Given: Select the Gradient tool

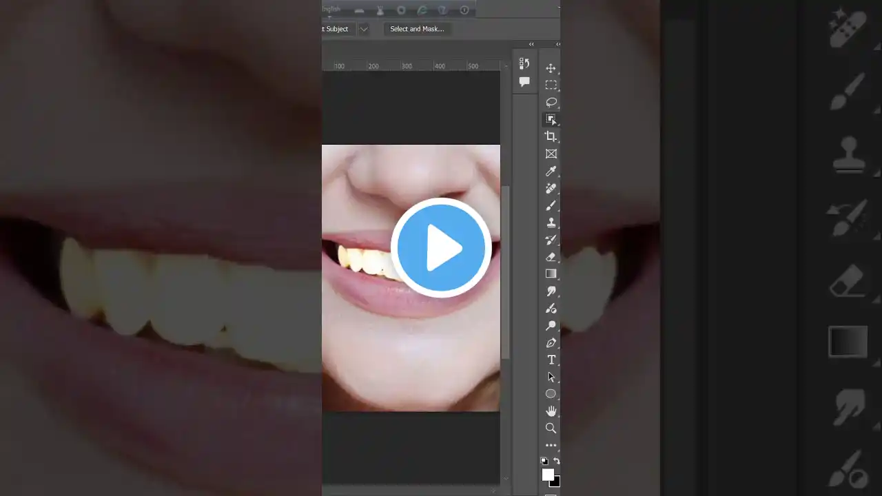Looking at the screenshot, I should 551,273.
